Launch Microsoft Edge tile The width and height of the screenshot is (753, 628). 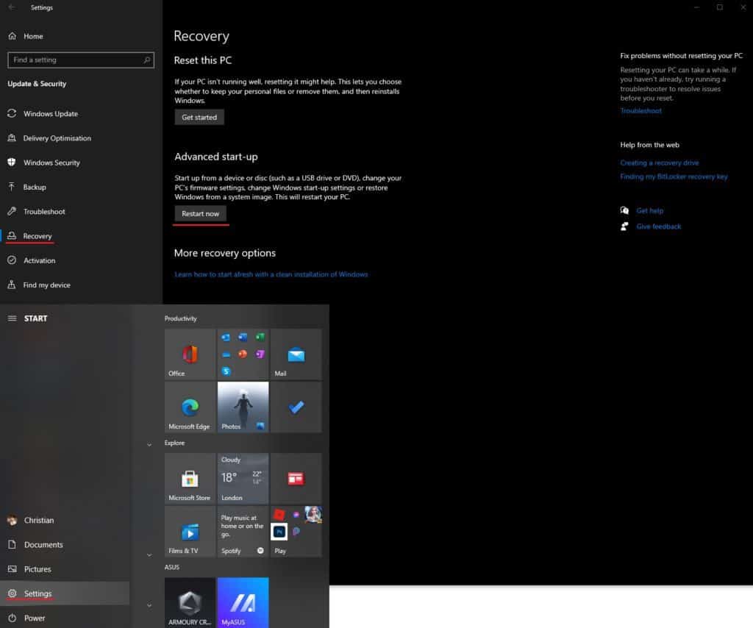[x=190, y=407]
